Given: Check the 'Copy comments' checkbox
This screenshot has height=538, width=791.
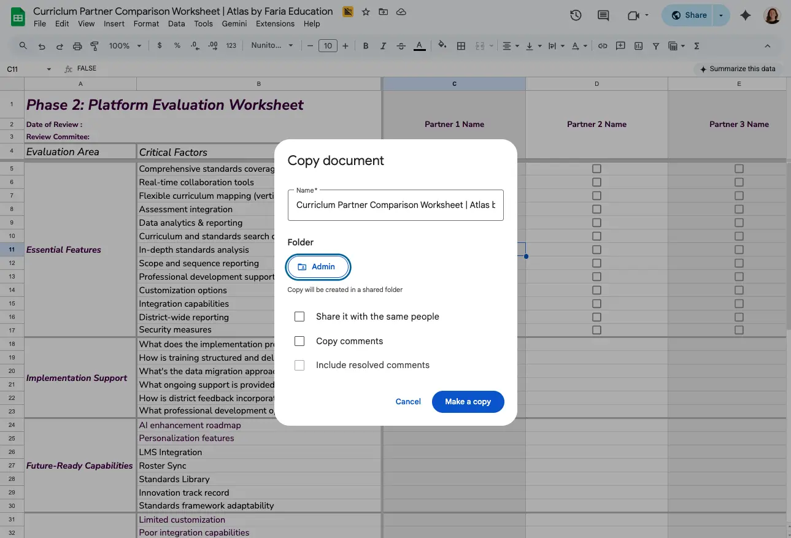Looking at the screenshot, I should pyautogui.click(x=299, y=340).
